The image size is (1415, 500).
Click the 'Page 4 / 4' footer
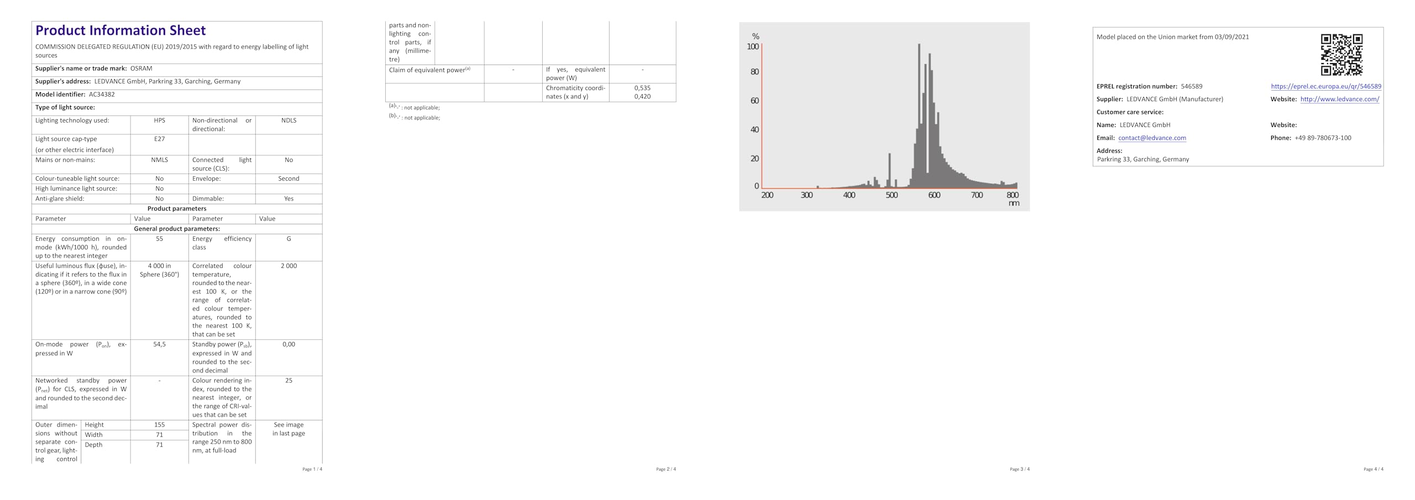1374,470
